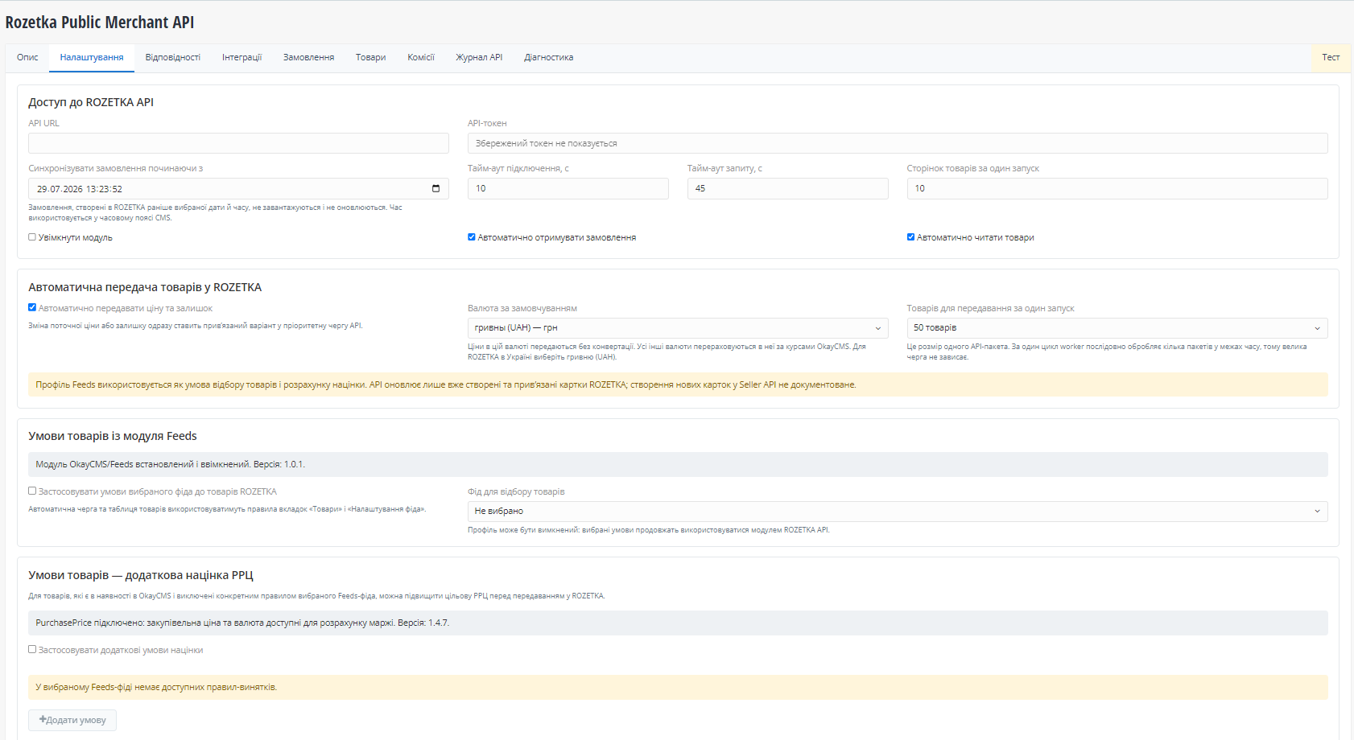Click the Модуль OkayCMS/Feeds встановлений notice

click(678, 464)
